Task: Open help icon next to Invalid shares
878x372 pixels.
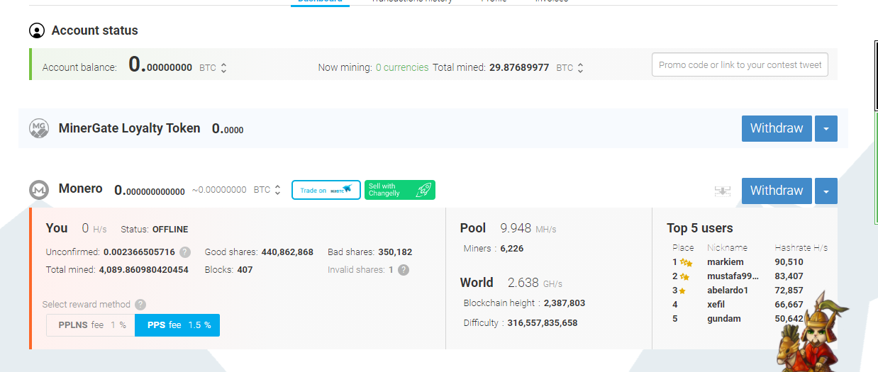Action: (x=404, y=270)
